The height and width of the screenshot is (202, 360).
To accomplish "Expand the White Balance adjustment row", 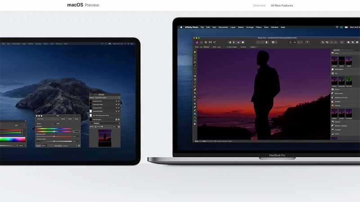I will click(x=346, y=69).
